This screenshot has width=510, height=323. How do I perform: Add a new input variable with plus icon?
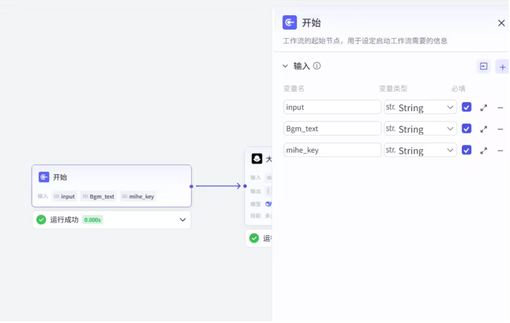coord(502,67)
